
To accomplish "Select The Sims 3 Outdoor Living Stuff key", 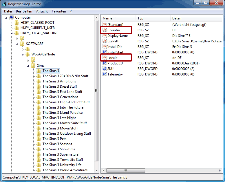I will pyautogui.click(x=67, y=134).
